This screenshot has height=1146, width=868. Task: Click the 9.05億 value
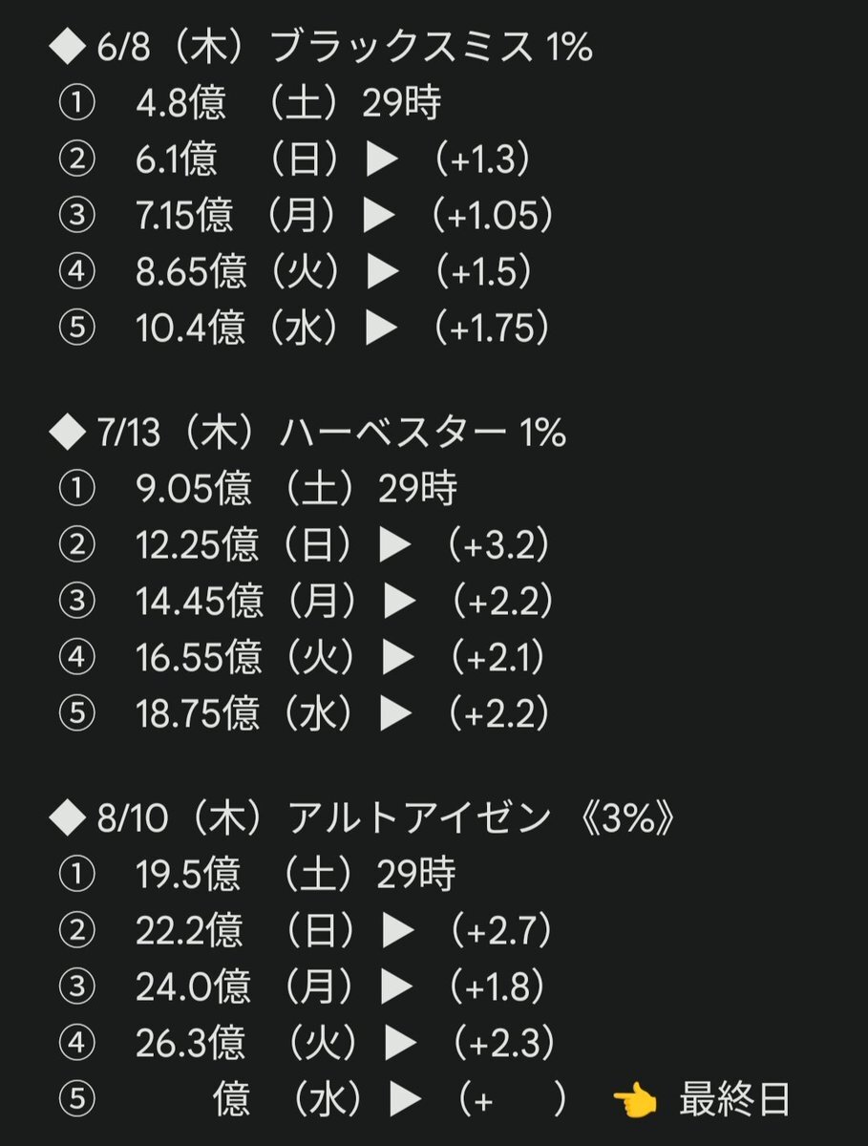pos(194,490)
